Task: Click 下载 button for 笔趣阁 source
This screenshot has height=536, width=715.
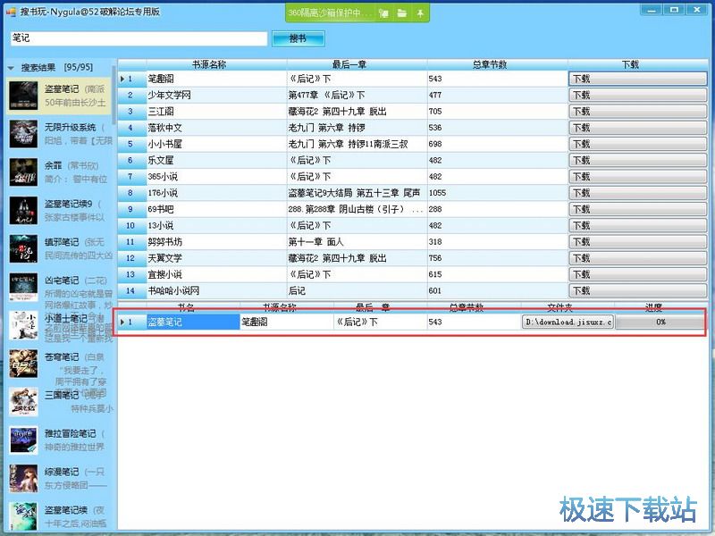Action: pos(637,79)
